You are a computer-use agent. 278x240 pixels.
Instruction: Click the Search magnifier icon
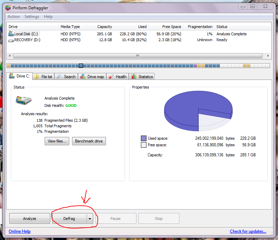click(60, 76)
